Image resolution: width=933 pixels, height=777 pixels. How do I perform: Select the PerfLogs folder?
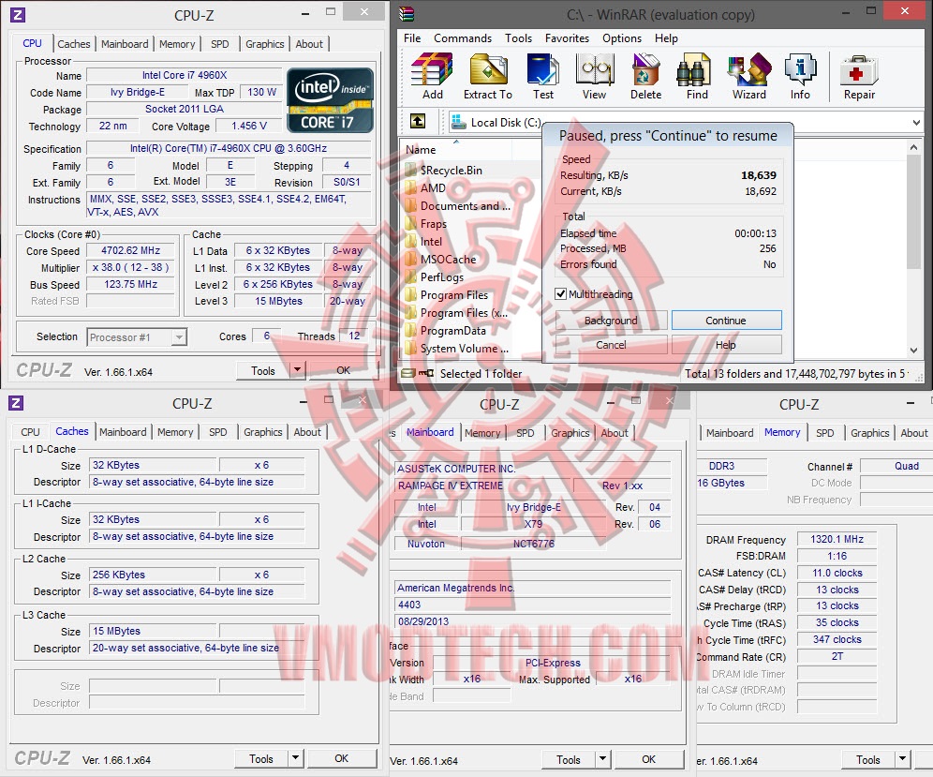click(441, 277)
